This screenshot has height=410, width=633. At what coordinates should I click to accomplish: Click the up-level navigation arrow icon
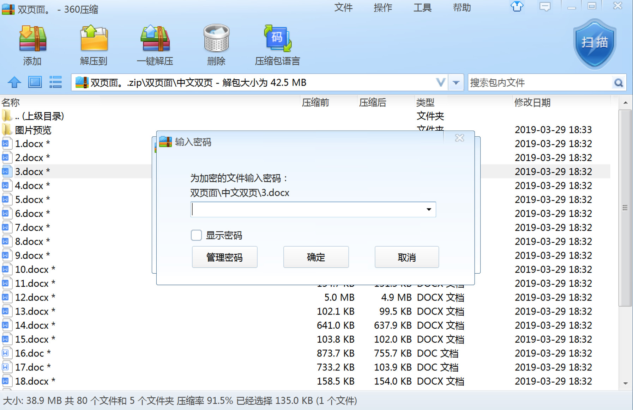point(14,82)
